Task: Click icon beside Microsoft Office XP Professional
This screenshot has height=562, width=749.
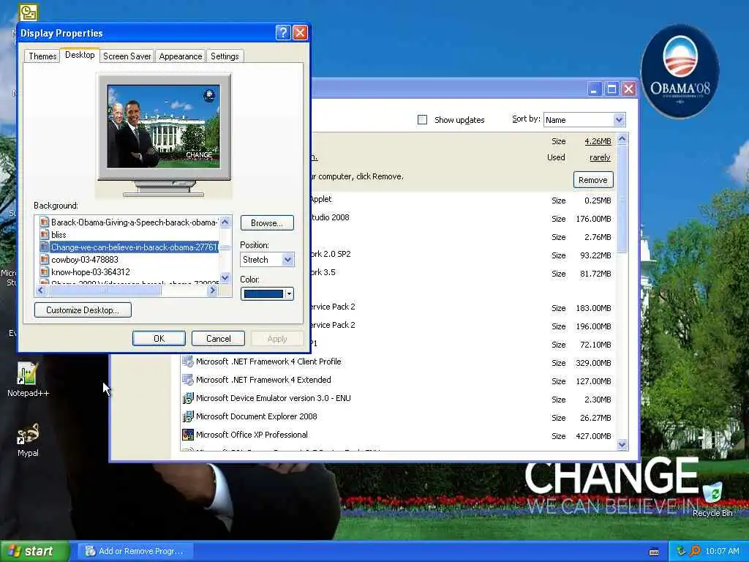Action: (x=188, y=435)
